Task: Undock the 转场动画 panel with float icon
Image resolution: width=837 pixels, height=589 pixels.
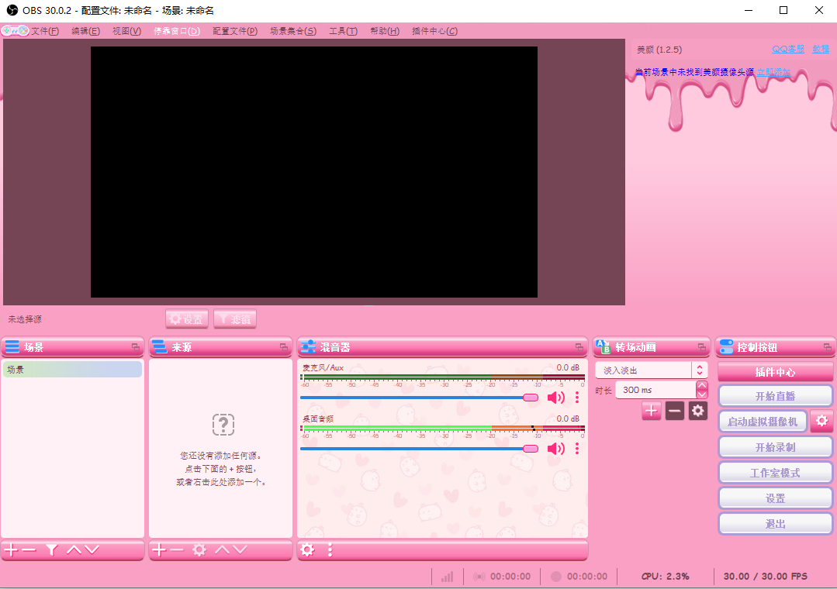Action: (x=702, y=347)
